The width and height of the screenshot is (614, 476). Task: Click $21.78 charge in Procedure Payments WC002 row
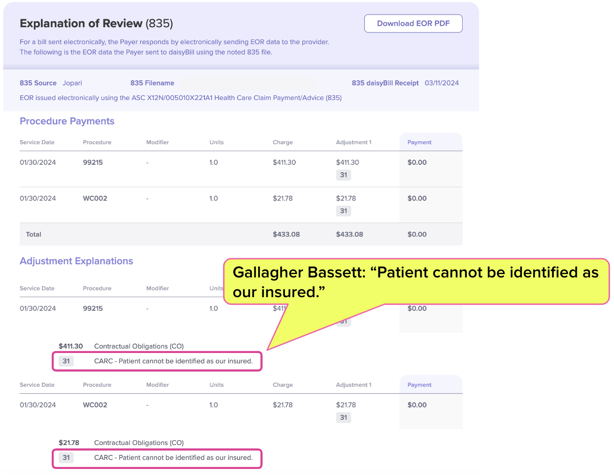[x=283, y=199]
